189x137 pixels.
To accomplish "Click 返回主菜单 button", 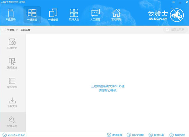I will pyautogui.click(x=175, y=30).
